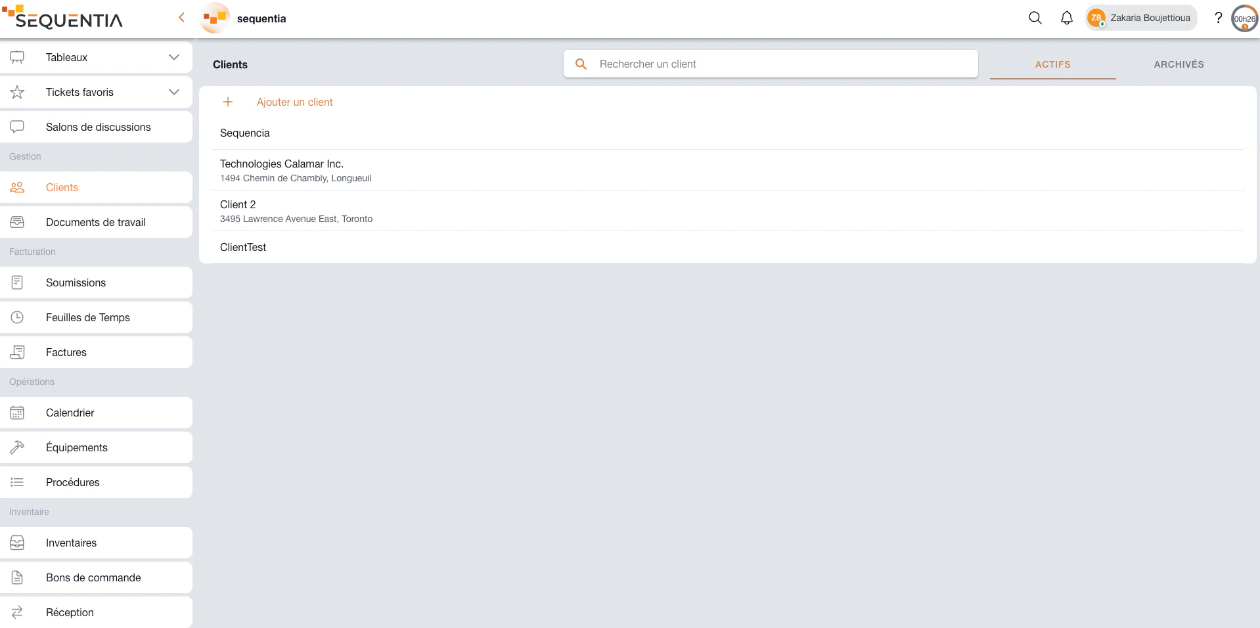Click the Feuilles de Temps clock icon
Viewport: 1260px width, 628px height.
click(x=17, y=317)
